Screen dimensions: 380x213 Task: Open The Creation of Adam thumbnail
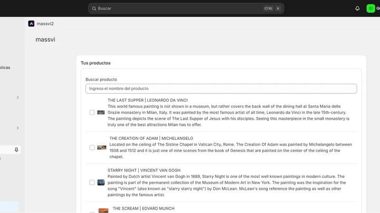102,147
